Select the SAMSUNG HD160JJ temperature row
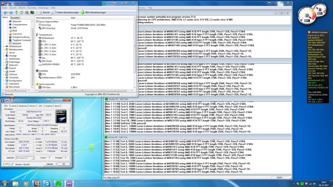 [84, 64]
